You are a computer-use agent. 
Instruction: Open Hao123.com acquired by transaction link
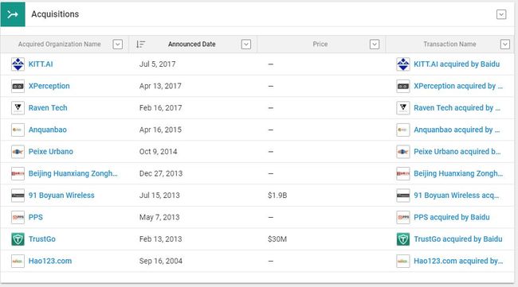pyautogui.click(x=458, y=261)
